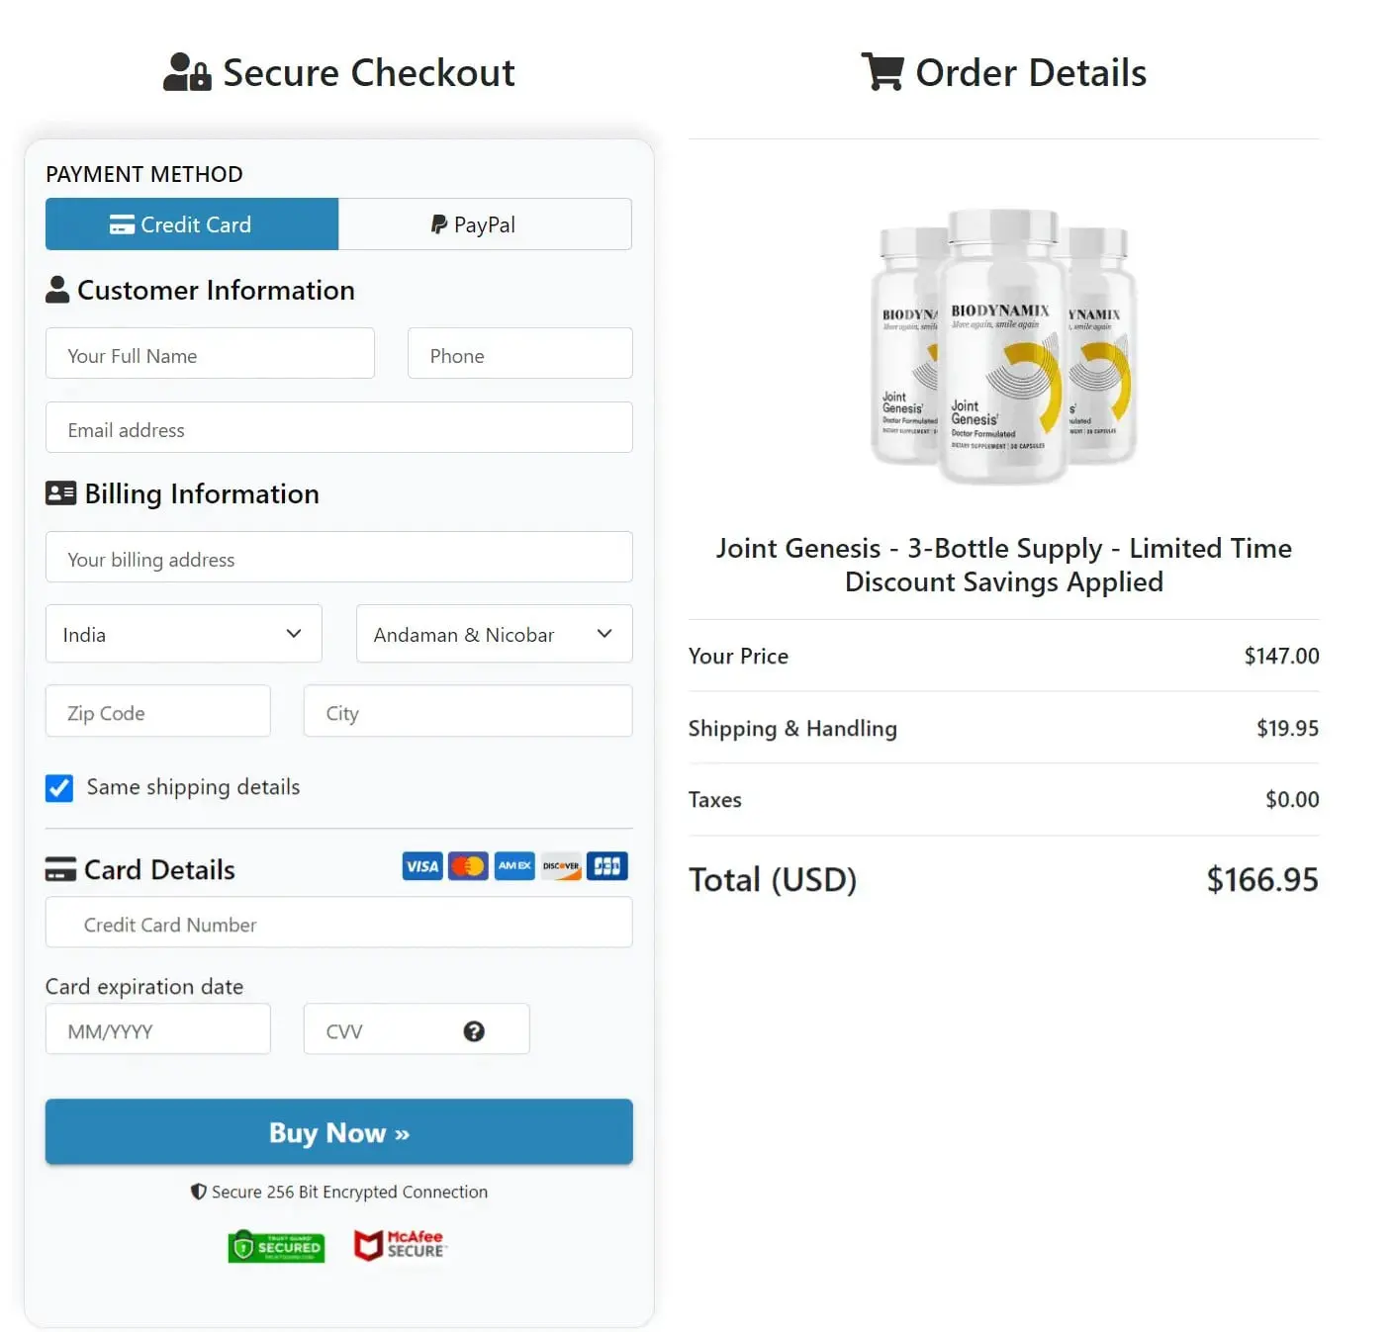1393x1332 pixels.
Task: Click the Credit Card Number field
Action: coord(338,924)
